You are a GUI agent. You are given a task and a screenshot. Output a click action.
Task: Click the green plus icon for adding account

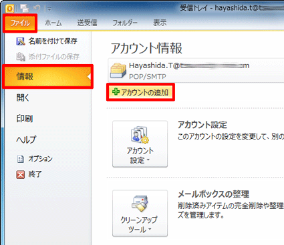pos(116,91)
